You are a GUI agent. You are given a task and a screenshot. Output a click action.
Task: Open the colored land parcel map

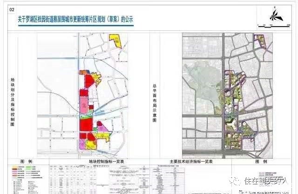tap(82, 96)
